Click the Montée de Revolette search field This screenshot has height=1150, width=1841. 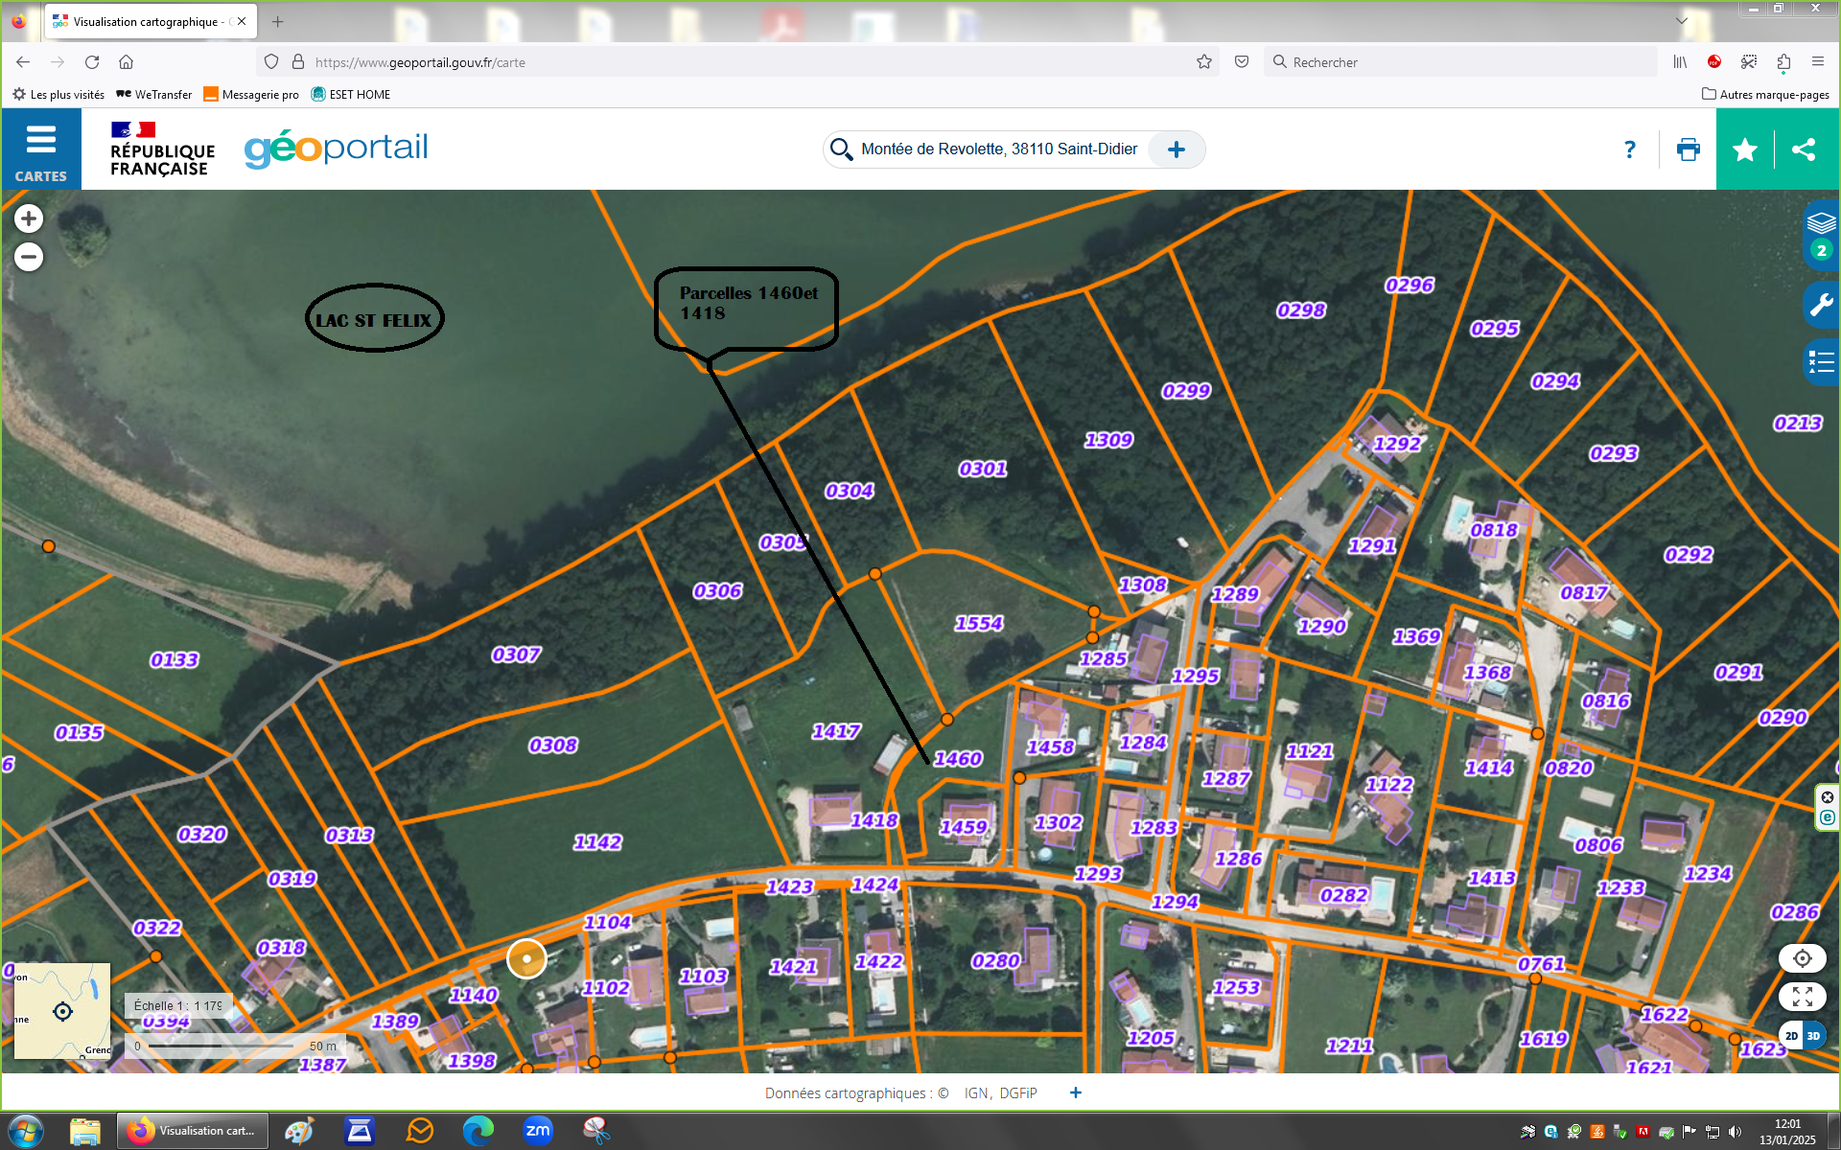click(999, 149)
